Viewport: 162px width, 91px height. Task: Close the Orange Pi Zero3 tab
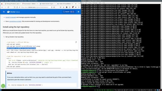coord(20,4)
